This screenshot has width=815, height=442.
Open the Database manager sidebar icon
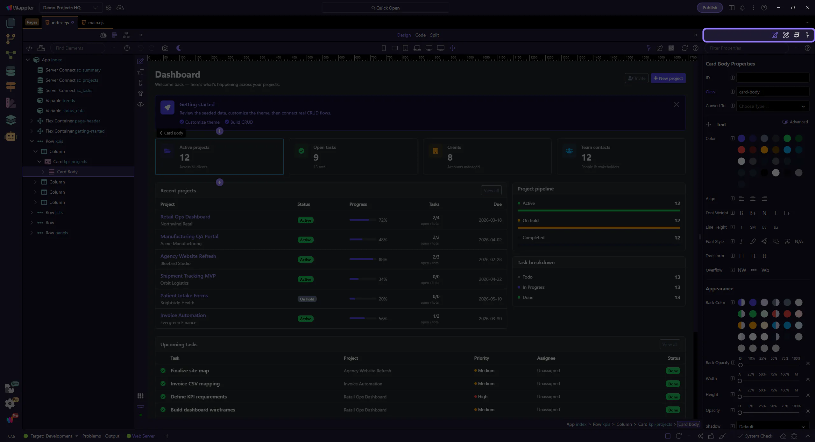coord(11,71)
